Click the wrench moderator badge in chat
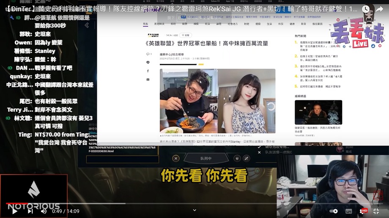This screenshot has width=389, height=218. coord(12,18)
